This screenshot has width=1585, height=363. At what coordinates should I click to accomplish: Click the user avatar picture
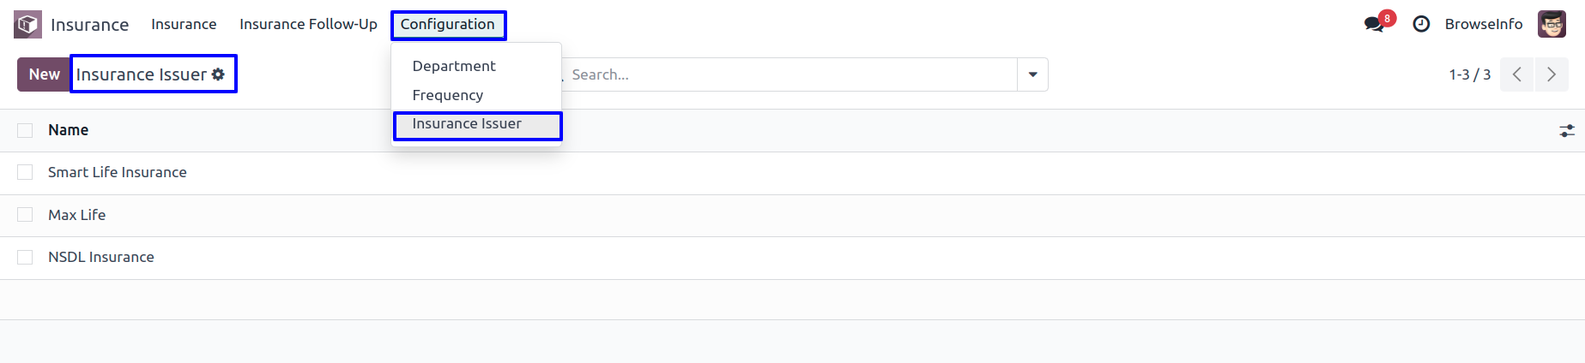[x=1552, y=24]
